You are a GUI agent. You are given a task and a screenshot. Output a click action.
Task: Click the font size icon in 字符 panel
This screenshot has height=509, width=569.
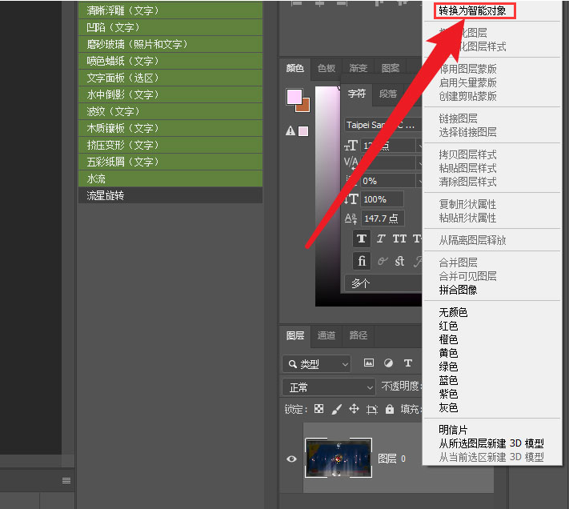(351, 146)
